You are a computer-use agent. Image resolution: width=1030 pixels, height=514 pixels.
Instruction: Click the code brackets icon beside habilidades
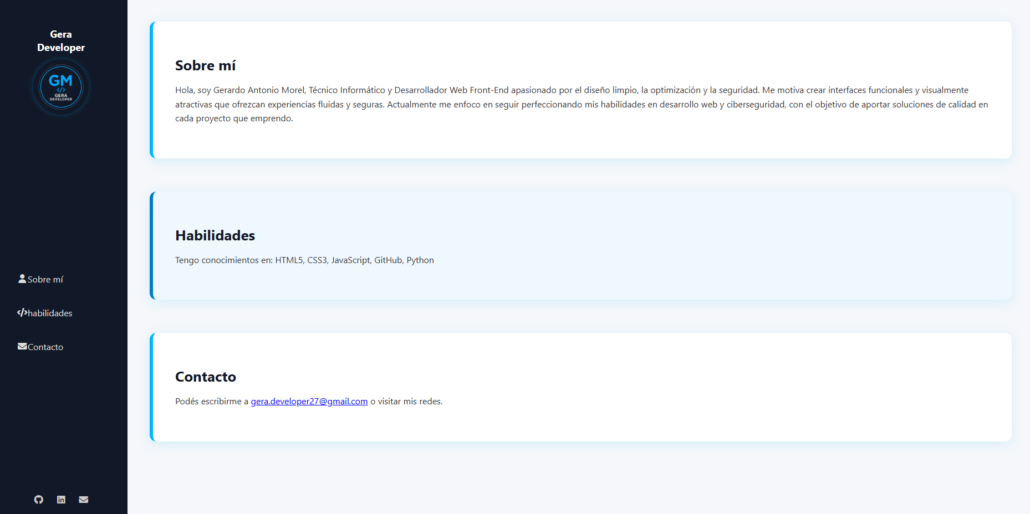pos(22,313)
